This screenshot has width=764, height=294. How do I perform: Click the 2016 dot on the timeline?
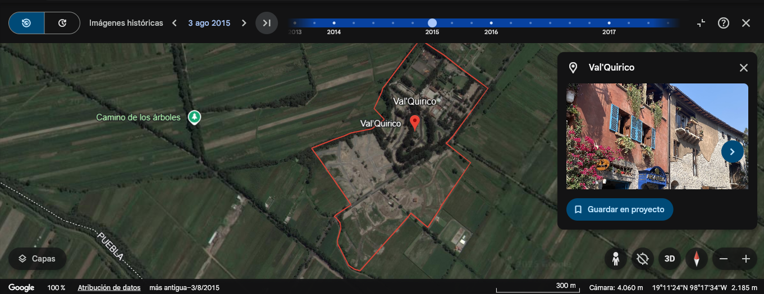[491, 23]
